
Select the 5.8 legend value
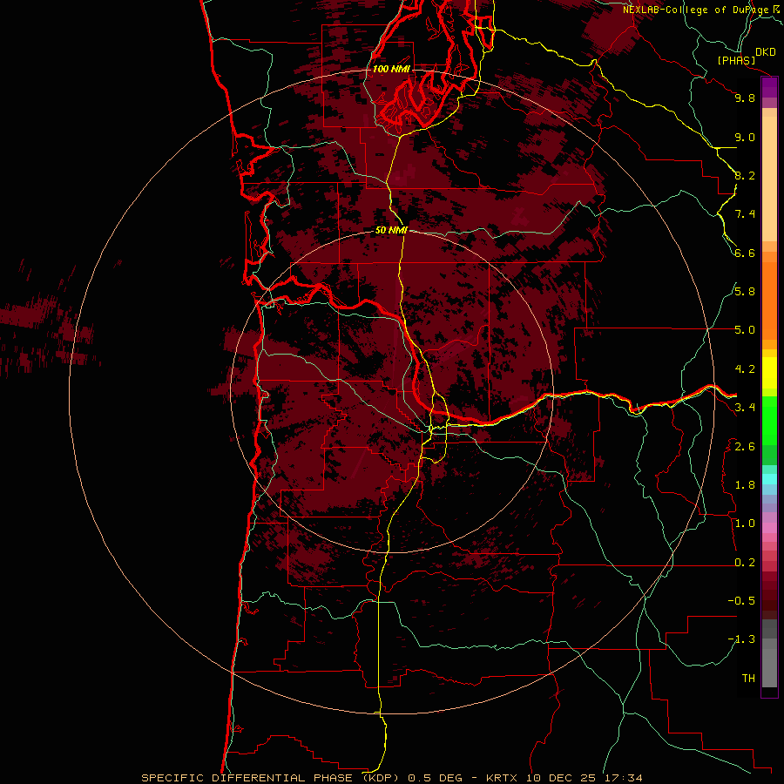[745, 292]
